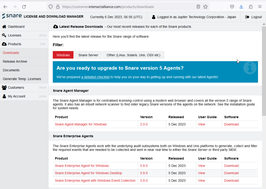266x189 pixels.
Task: Click the browser address bar URL
Action: pyautogui.click(x=108, y=7)
